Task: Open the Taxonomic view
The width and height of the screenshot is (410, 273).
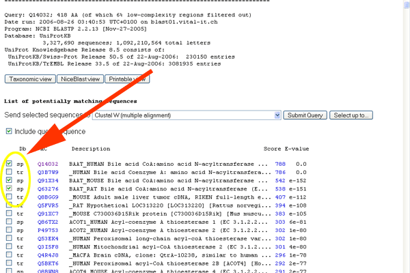Action: (x=29, y=79)
